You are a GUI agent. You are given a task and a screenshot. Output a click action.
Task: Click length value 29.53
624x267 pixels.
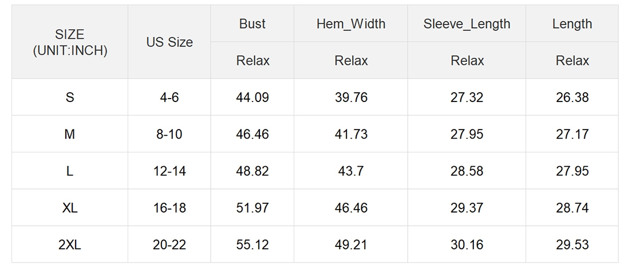[572, 244]
